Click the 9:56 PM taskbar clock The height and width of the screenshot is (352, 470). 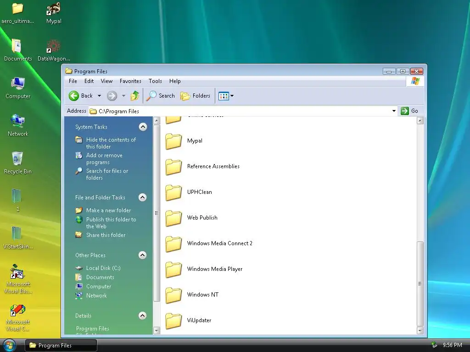[452, 345]
